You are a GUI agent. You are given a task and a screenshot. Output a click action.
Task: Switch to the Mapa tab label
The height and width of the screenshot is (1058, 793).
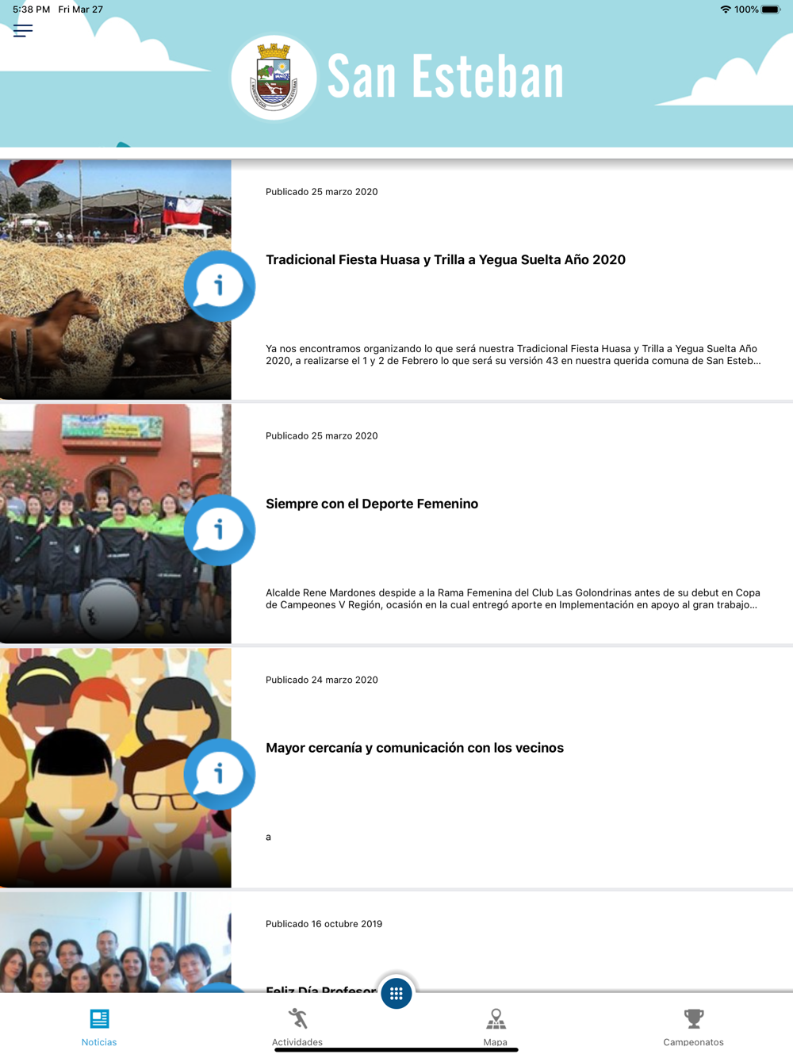(496, 1042)
